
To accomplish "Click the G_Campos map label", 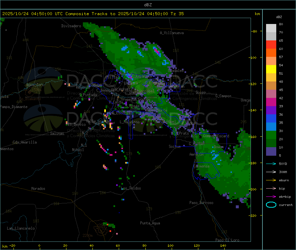I will tap(224, 96).
